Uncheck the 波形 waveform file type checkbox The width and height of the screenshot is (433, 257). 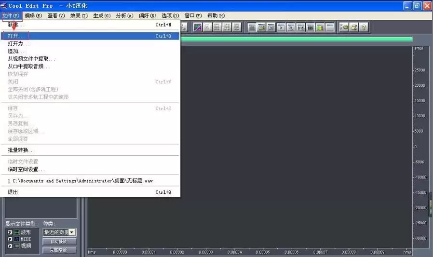pos(10,232)
